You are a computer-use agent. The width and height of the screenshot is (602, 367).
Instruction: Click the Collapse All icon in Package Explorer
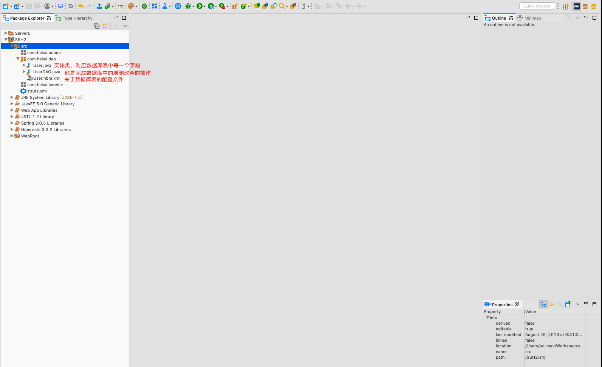tap(97, 26)
